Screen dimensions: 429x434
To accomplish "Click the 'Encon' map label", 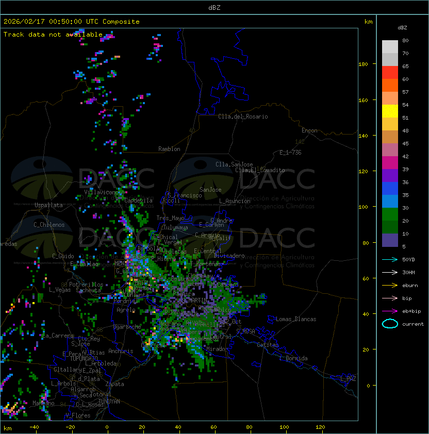I will coord(309,130).
